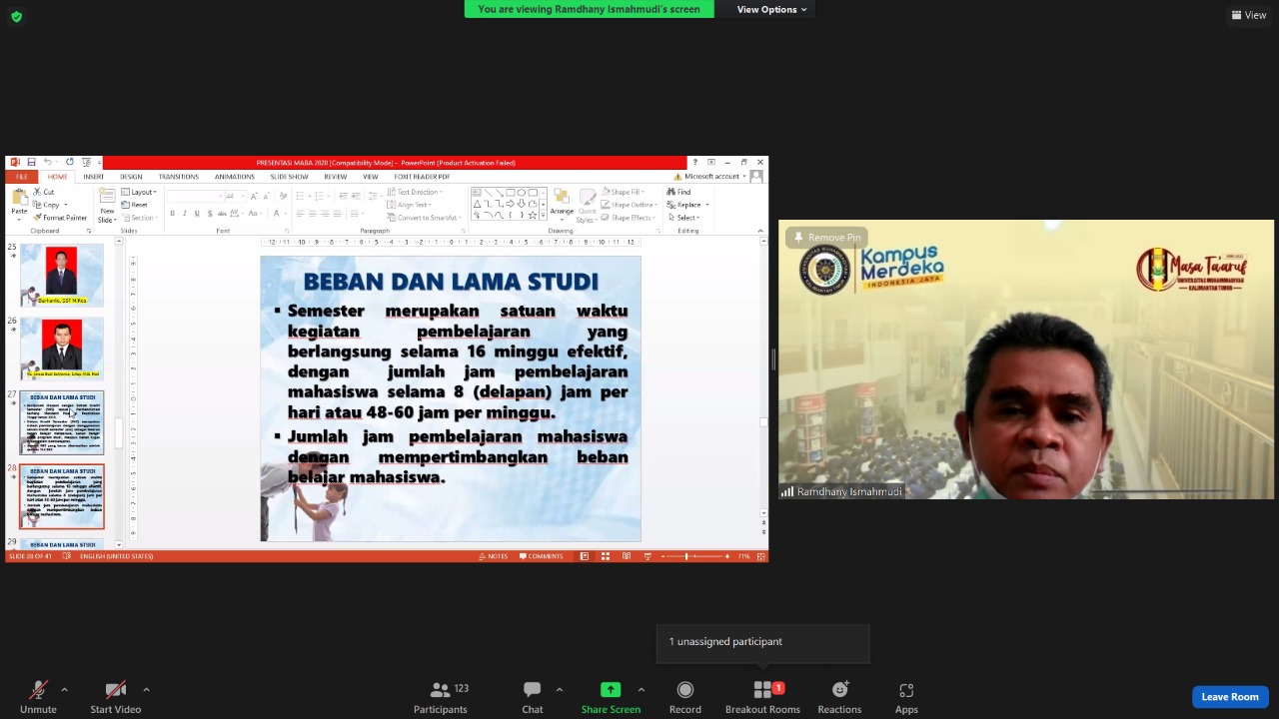Click the Leave Room button
The height and width of the screenshot is (719, 1279).
[x=1229, y=697]
